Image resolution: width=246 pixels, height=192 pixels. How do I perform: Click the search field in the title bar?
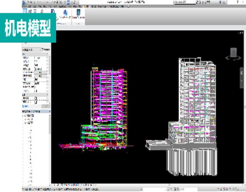tap(186, 2)
